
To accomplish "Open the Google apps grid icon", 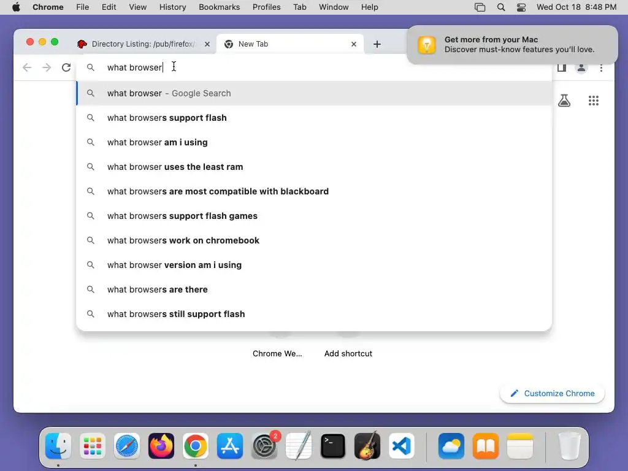I will click(x=594, y=101).
